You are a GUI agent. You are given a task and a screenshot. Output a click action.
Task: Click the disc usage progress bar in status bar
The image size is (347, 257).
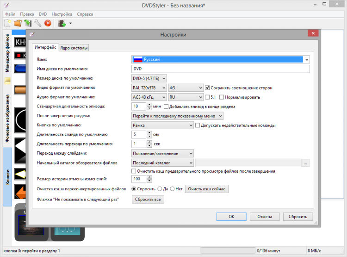(x=228, y=251)
